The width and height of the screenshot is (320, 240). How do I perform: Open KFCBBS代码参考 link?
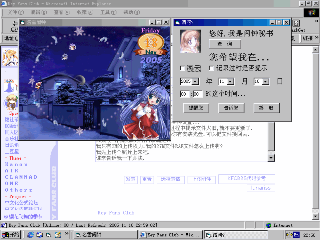click(x=247, y=179)
